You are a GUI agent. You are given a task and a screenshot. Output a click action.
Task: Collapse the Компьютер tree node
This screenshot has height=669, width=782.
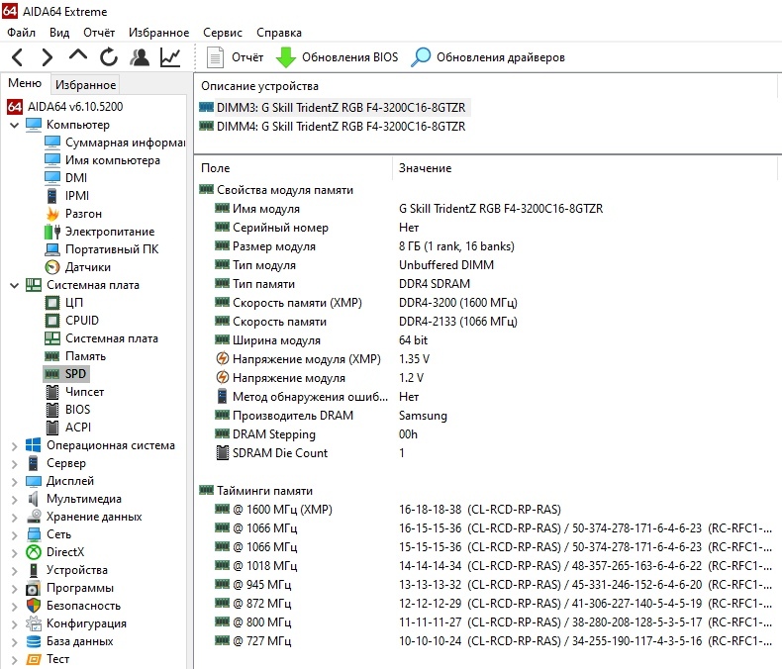pos(15,125)
